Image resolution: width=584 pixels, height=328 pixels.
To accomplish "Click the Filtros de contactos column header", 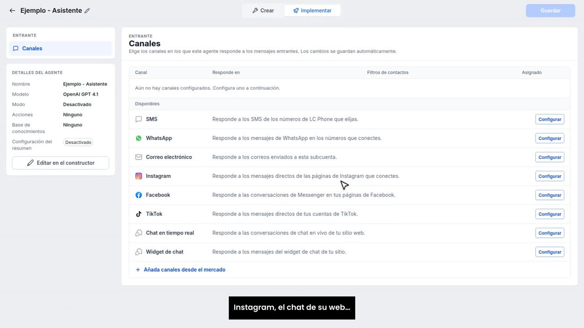I will [x=388, y=73].
